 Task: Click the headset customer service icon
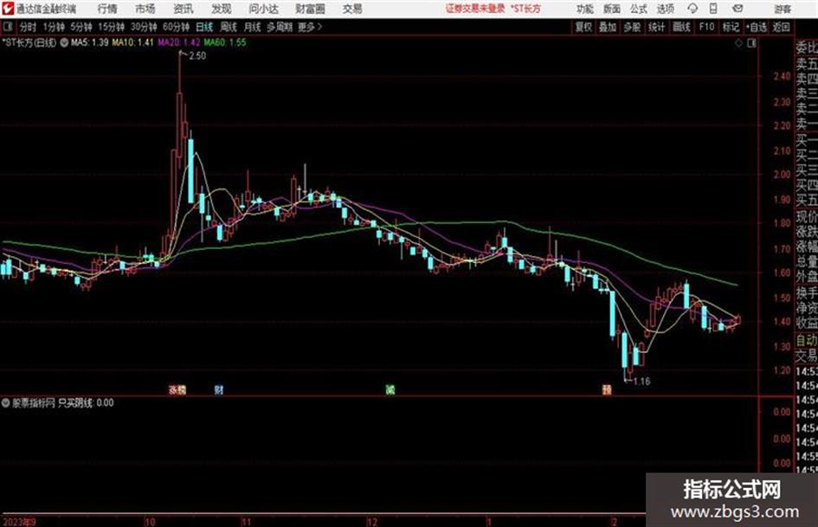pyautogui.click(x=692, y=9)
